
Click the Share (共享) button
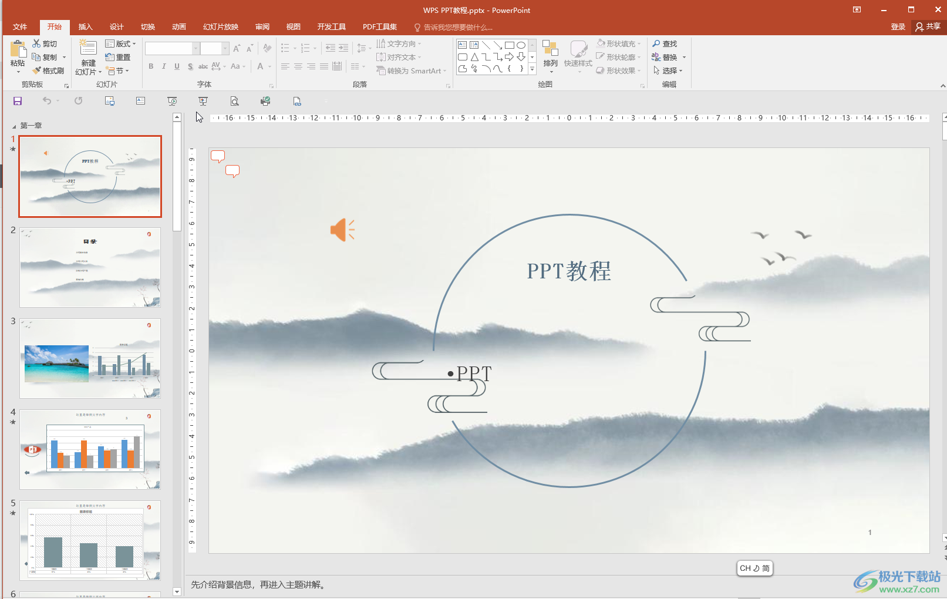(x=928, y=27)
